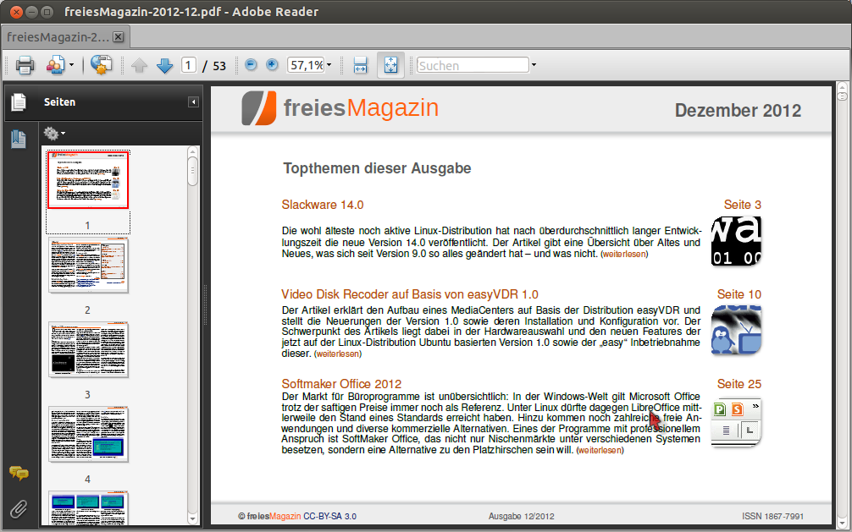Toggle fit to width view
The height and width of the screenshot is (532, 852).
pyautogui.click(x=360, y=65)
